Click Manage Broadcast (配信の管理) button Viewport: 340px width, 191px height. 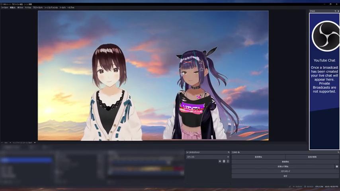click(x=312, y=157)
